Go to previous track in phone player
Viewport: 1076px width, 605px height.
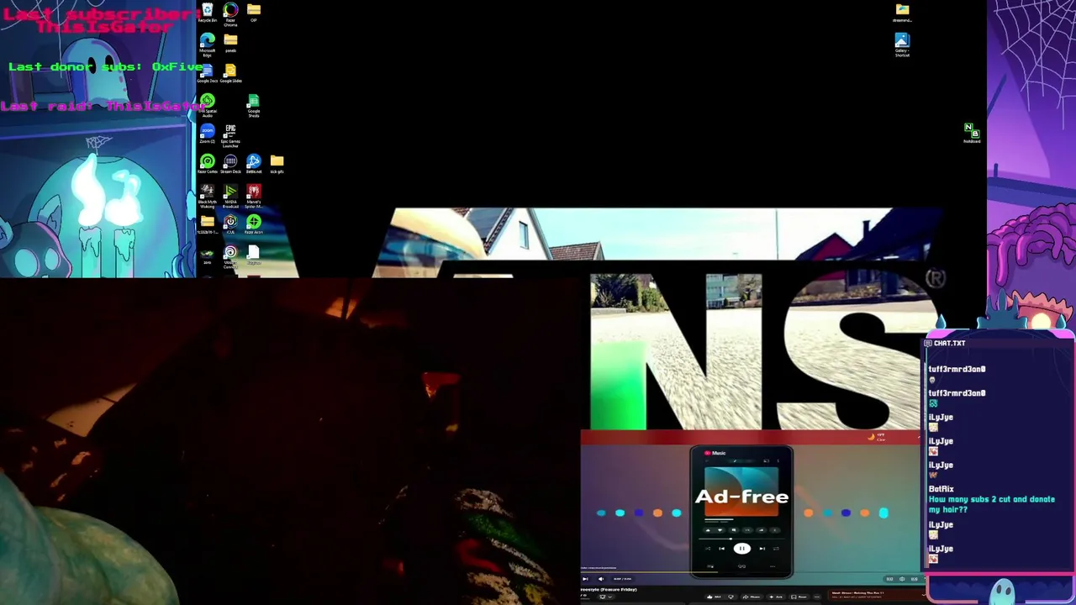[721, 549]
